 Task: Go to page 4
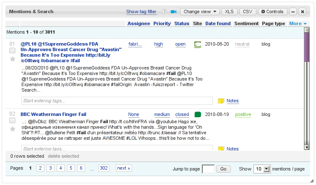pos(60,168)
